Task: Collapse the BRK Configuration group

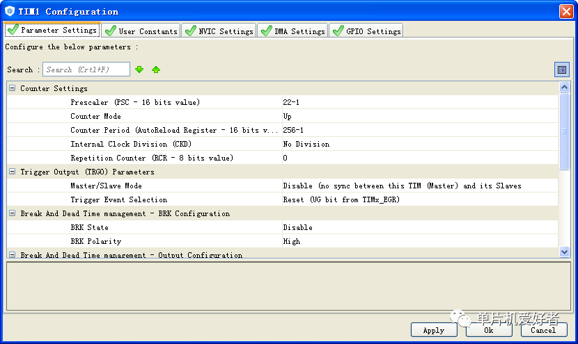Action: click(12, 213)
